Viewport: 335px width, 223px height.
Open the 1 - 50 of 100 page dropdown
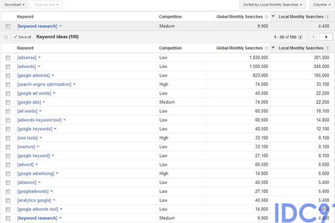pyautogui.click(x=300, y=37)
